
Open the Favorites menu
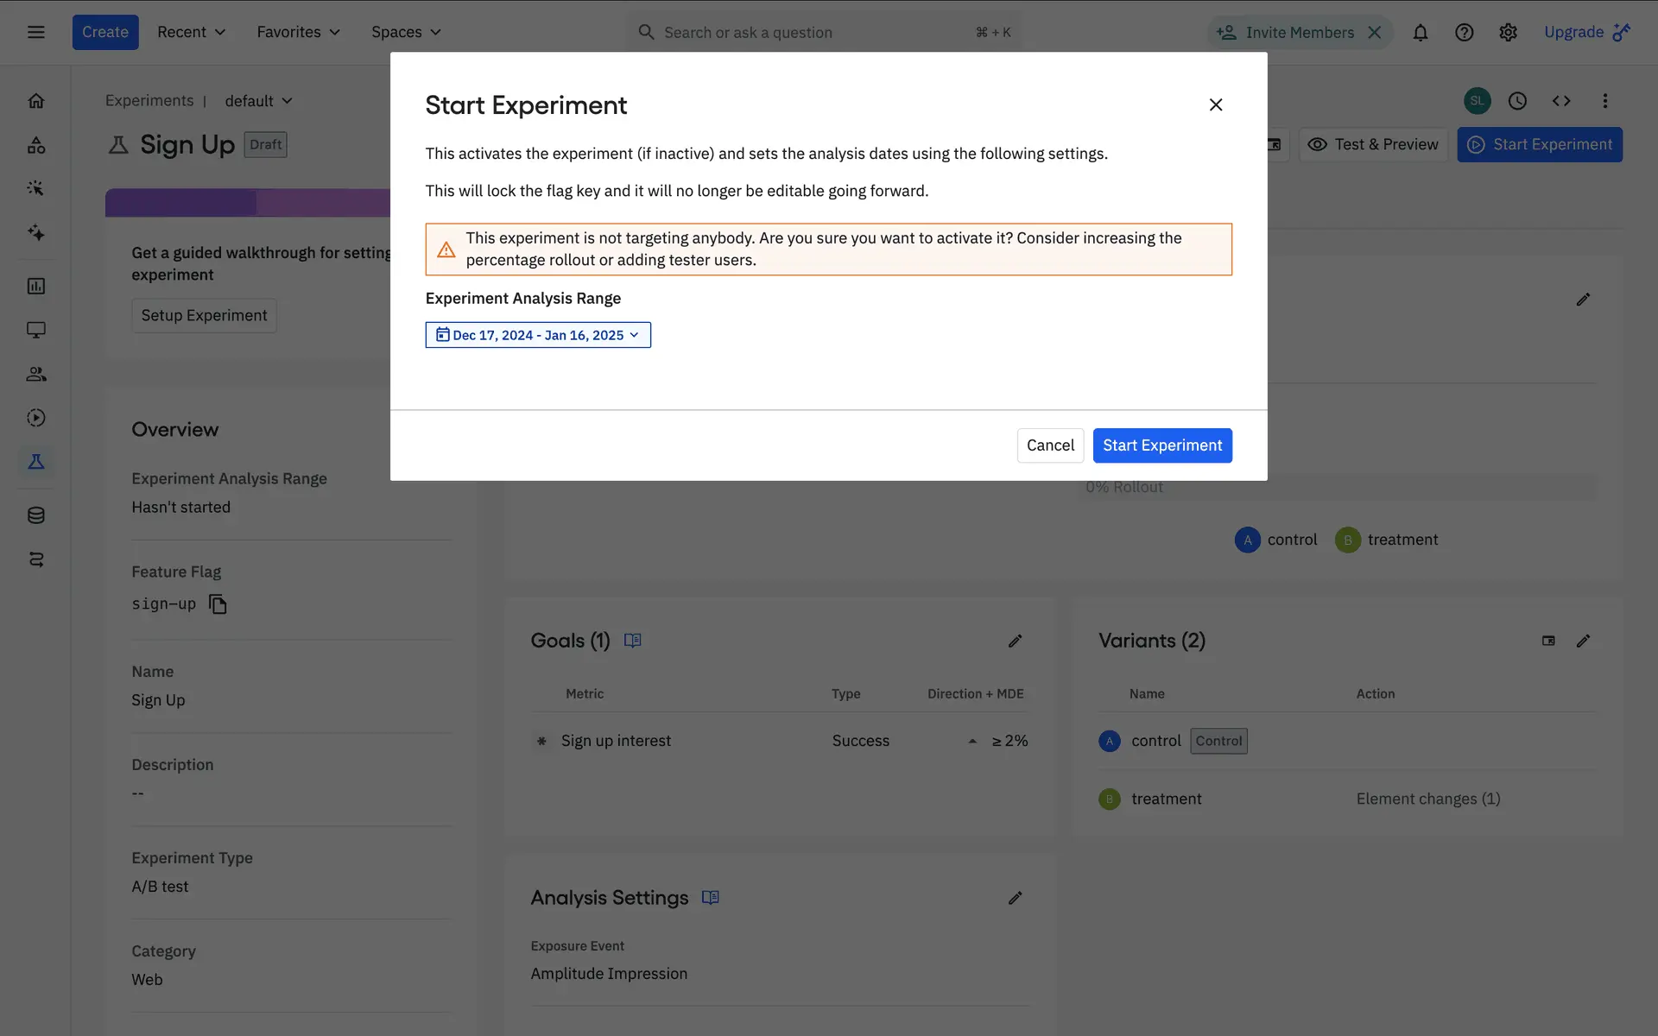(x=298, y=32)
